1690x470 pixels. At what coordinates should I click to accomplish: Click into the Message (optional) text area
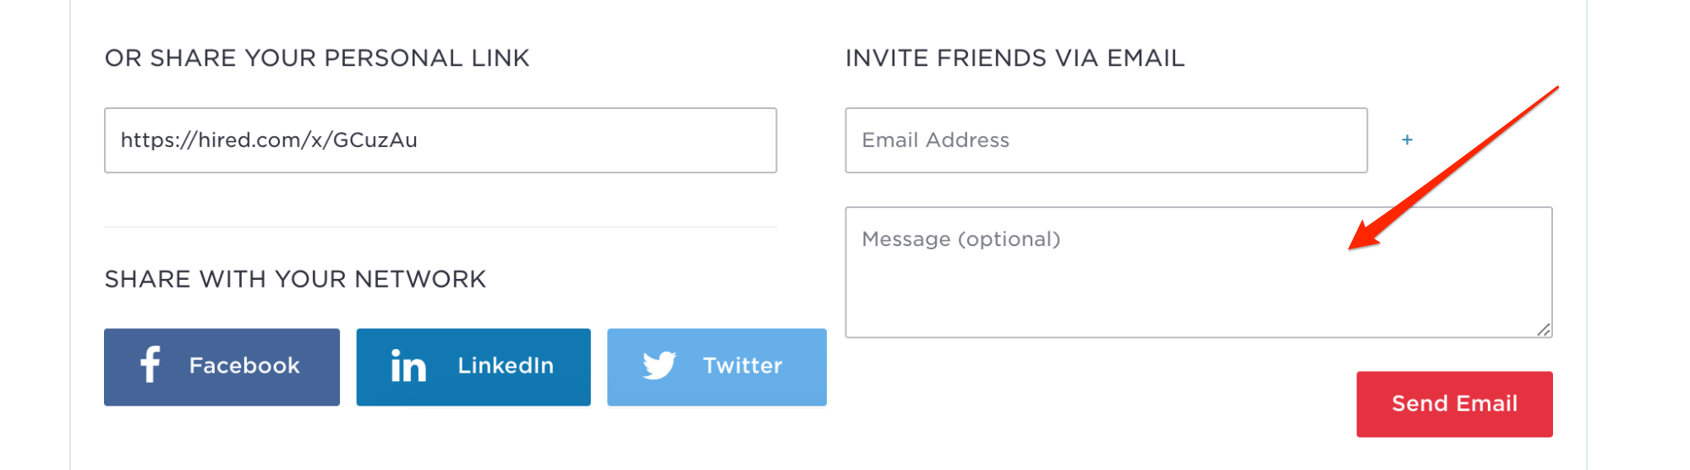(x=1199, y=272)
